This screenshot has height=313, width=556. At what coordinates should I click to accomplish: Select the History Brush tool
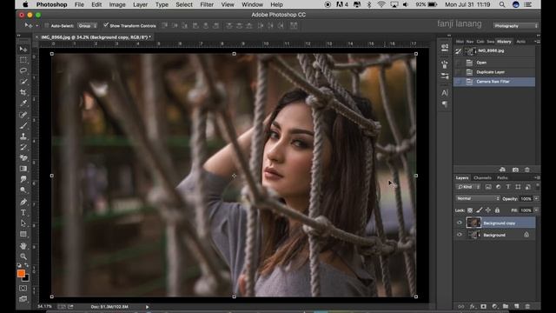click(x=23, y=147)
